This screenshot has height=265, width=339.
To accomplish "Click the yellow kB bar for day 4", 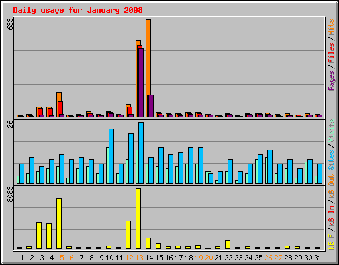I will point(49,236).
